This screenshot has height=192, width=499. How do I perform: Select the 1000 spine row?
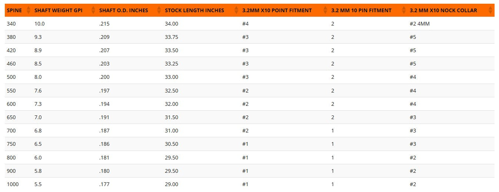click(249, 184)
